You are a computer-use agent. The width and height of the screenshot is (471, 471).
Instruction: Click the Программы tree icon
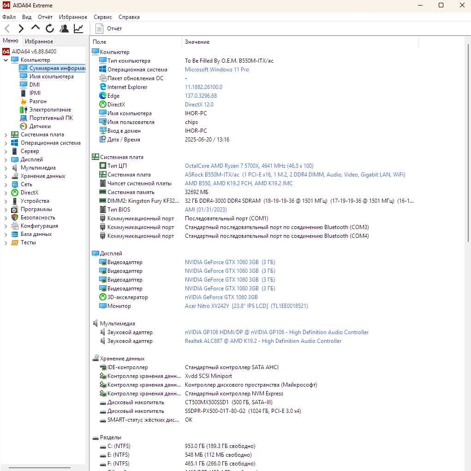tap(15, 209)
